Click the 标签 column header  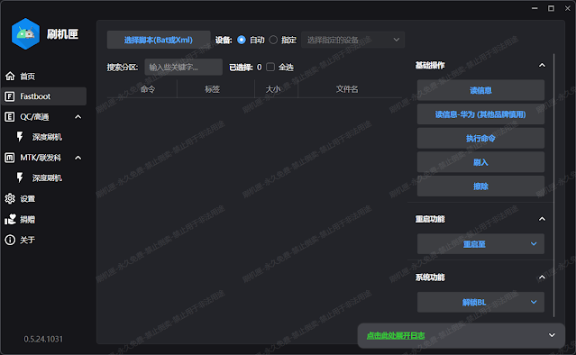(x=213, y=89)
